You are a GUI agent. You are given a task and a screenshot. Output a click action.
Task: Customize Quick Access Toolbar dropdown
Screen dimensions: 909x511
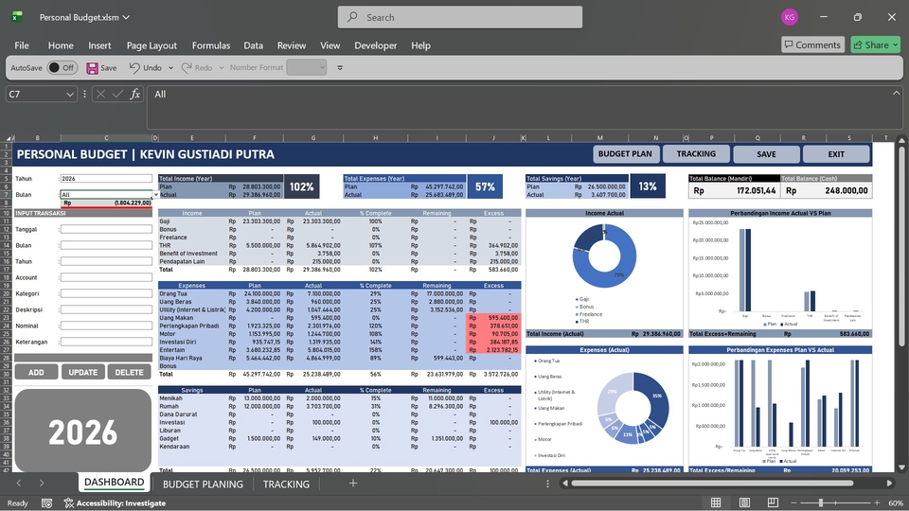click(x=340, y=68)
